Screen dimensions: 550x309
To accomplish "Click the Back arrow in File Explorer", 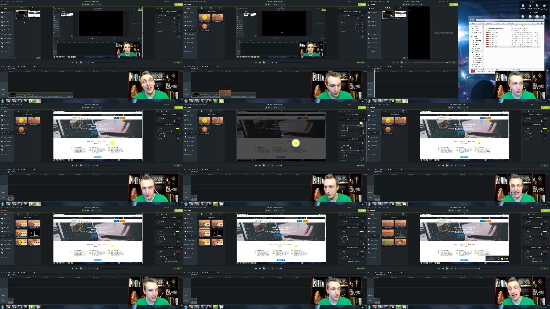I will point(470,20).
